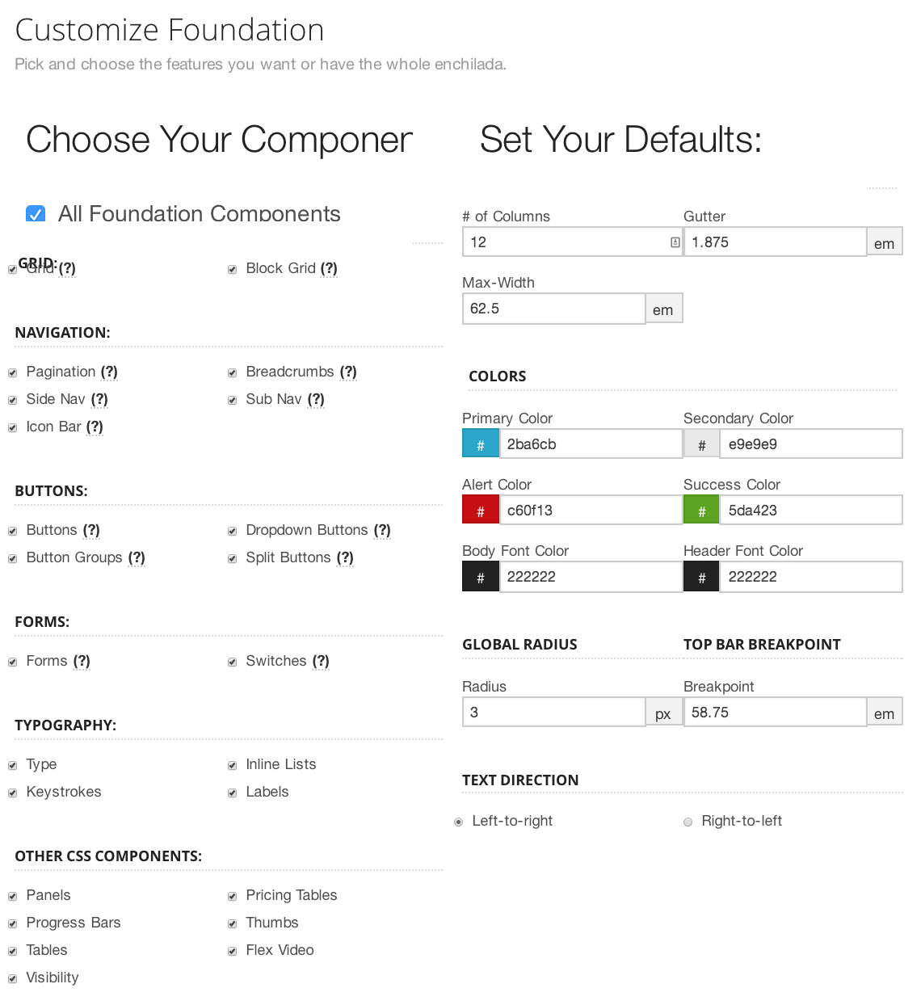Open the (?) tooltip for Breadcrumbs
921x1005 pixels.
pos(348,372)
